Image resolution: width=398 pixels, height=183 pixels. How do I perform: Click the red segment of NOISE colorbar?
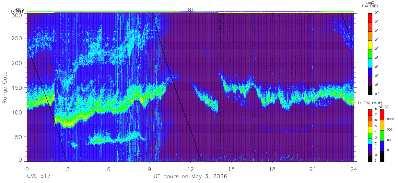coord(382,115)
